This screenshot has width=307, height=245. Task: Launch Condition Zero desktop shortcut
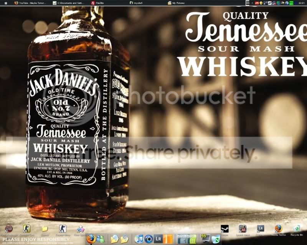coord(26,229)
